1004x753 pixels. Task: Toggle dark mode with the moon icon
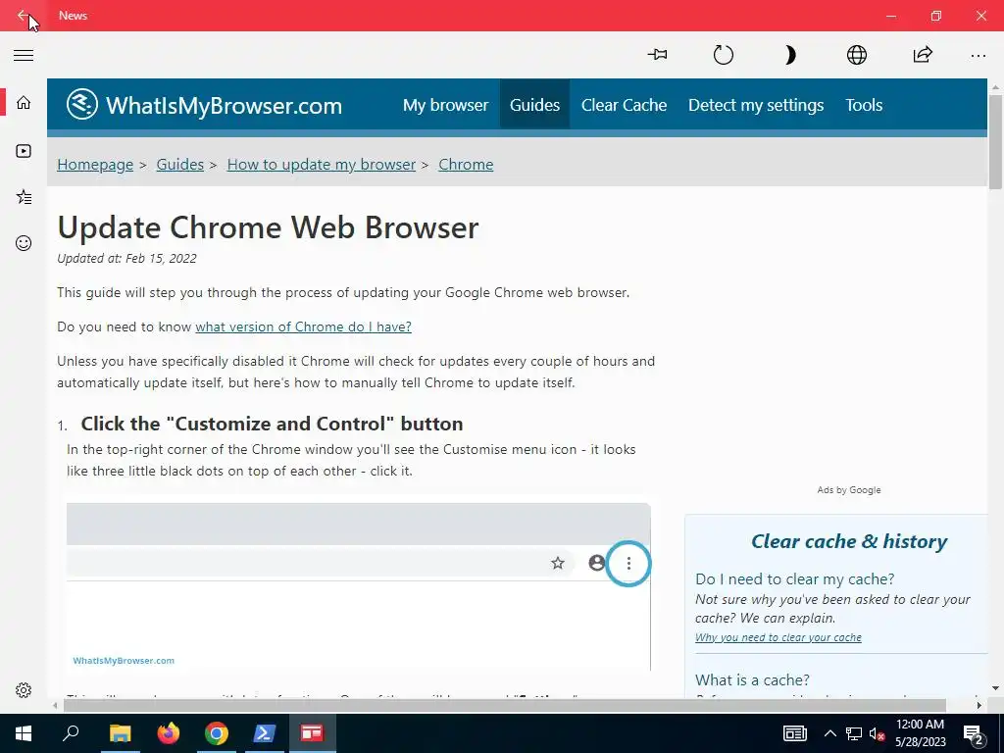(x=790, y=55)
